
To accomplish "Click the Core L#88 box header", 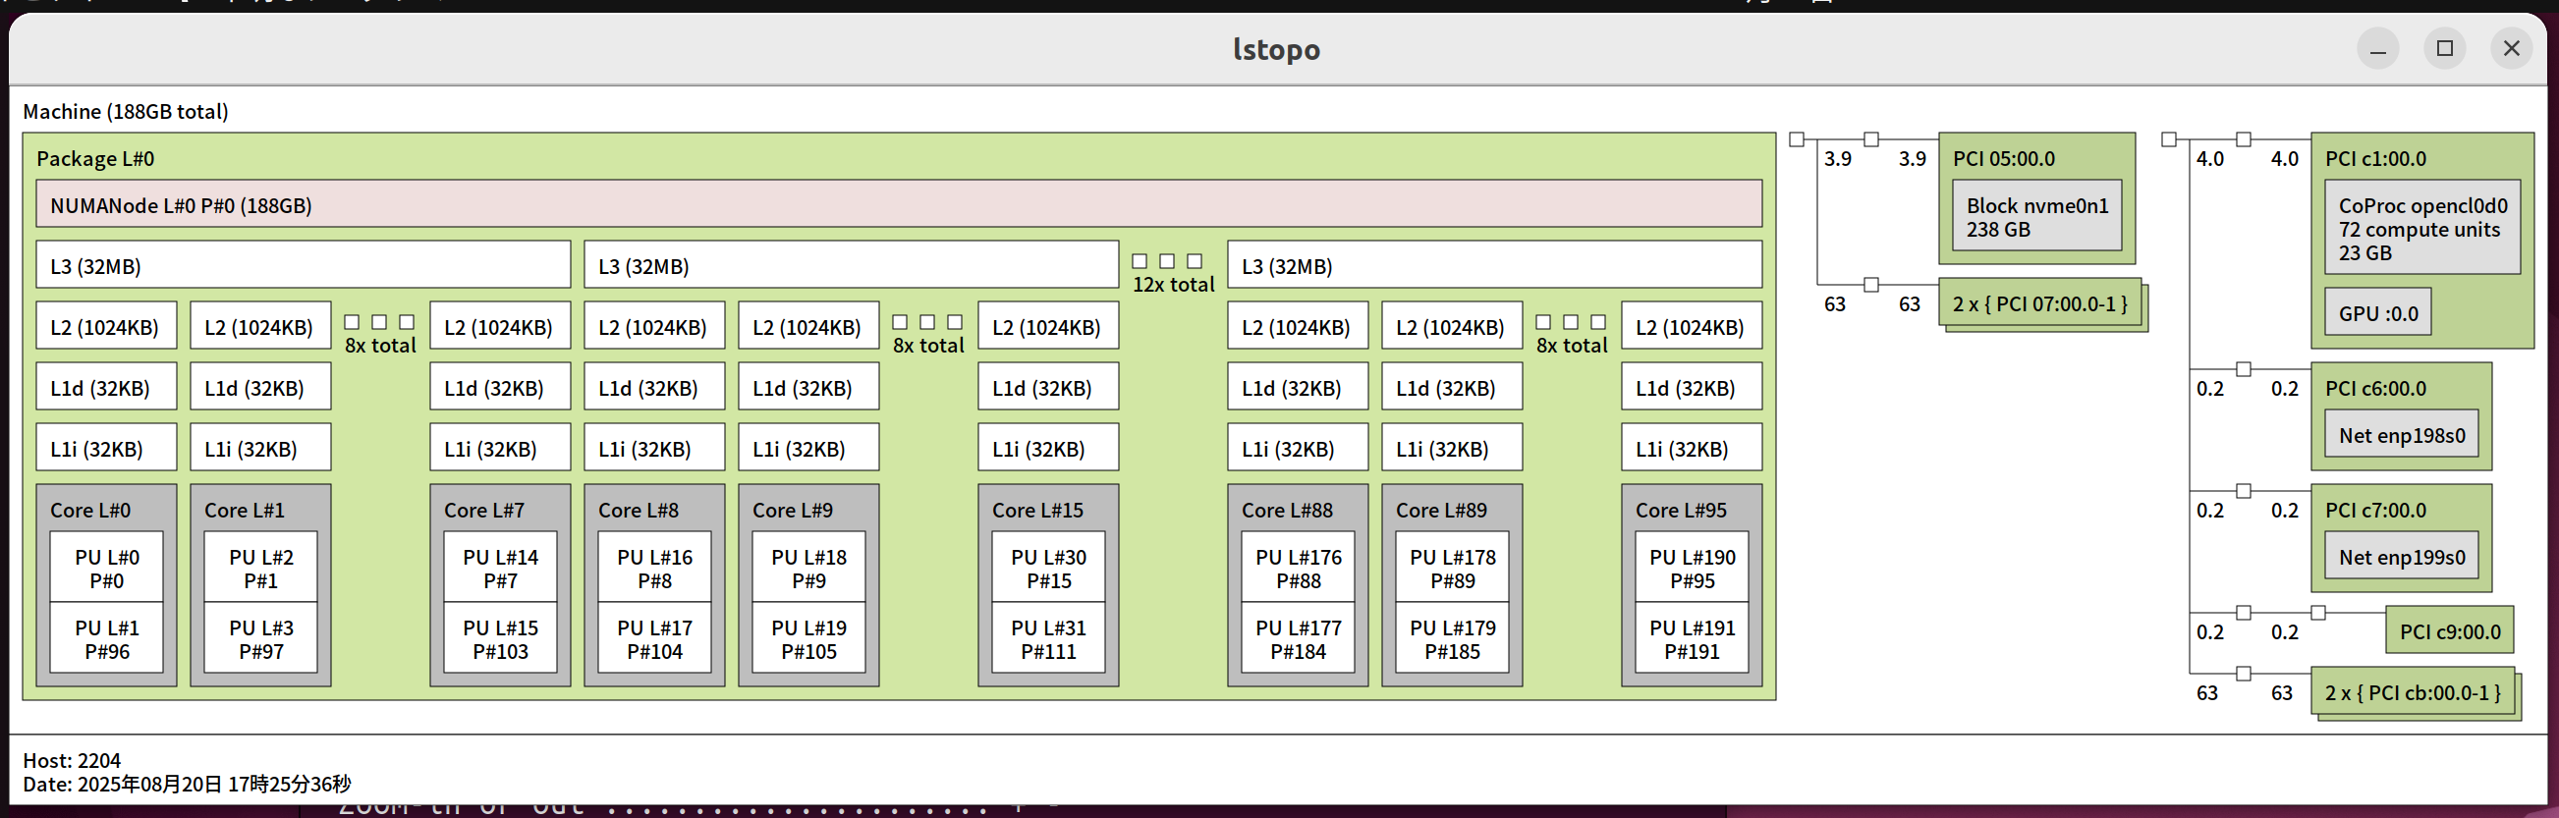I will click(x=1287, y=510).
